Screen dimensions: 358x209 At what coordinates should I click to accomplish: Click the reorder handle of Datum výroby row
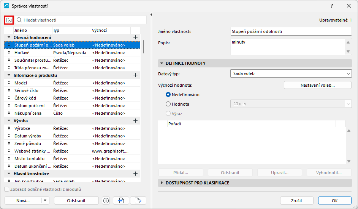click(x=9, y=136)
